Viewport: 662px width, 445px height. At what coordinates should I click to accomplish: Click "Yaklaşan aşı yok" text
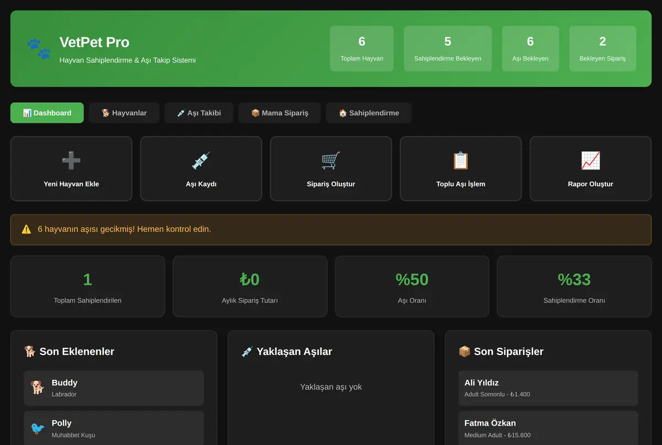tap(331, 387)
